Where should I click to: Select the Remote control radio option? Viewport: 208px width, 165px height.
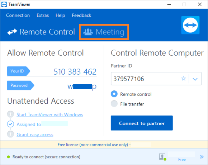tap(114, 94)
